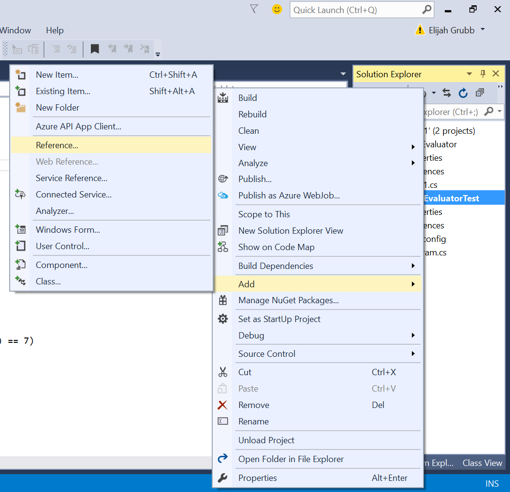This screenshot has width=510, height=492.
Task: Click the notifications flag icon
Action: (254, 9)
